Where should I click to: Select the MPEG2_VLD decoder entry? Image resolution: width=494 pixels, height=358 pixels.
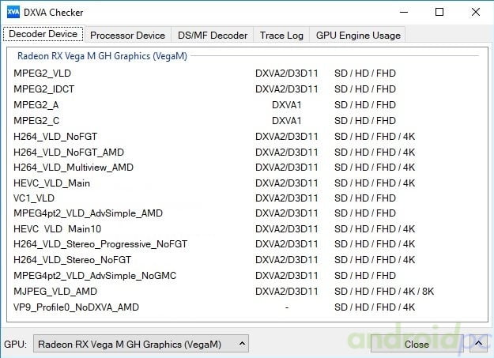[x=42, y=73]
